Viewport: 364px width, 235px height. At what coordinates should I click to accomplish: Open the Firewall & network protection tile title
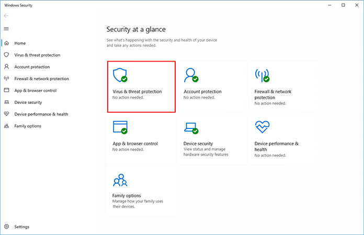273,95
